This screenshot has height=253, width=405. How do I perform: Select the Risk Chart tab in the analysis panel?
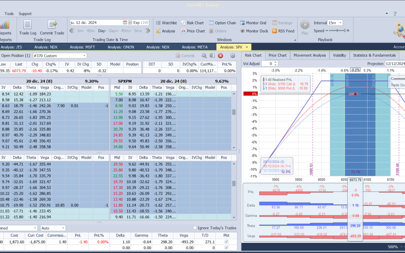pyautogui.click(x=253, y=55)
